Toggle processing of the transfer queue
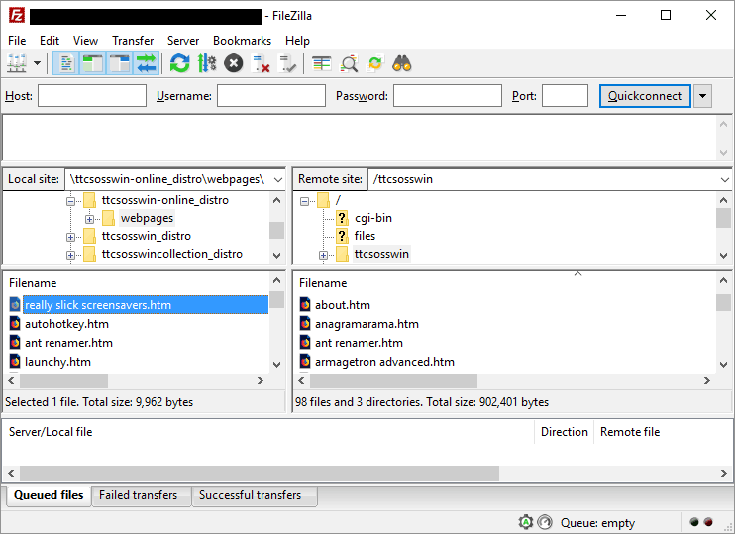Screen dimensions: 735x534 click(206, 64)
